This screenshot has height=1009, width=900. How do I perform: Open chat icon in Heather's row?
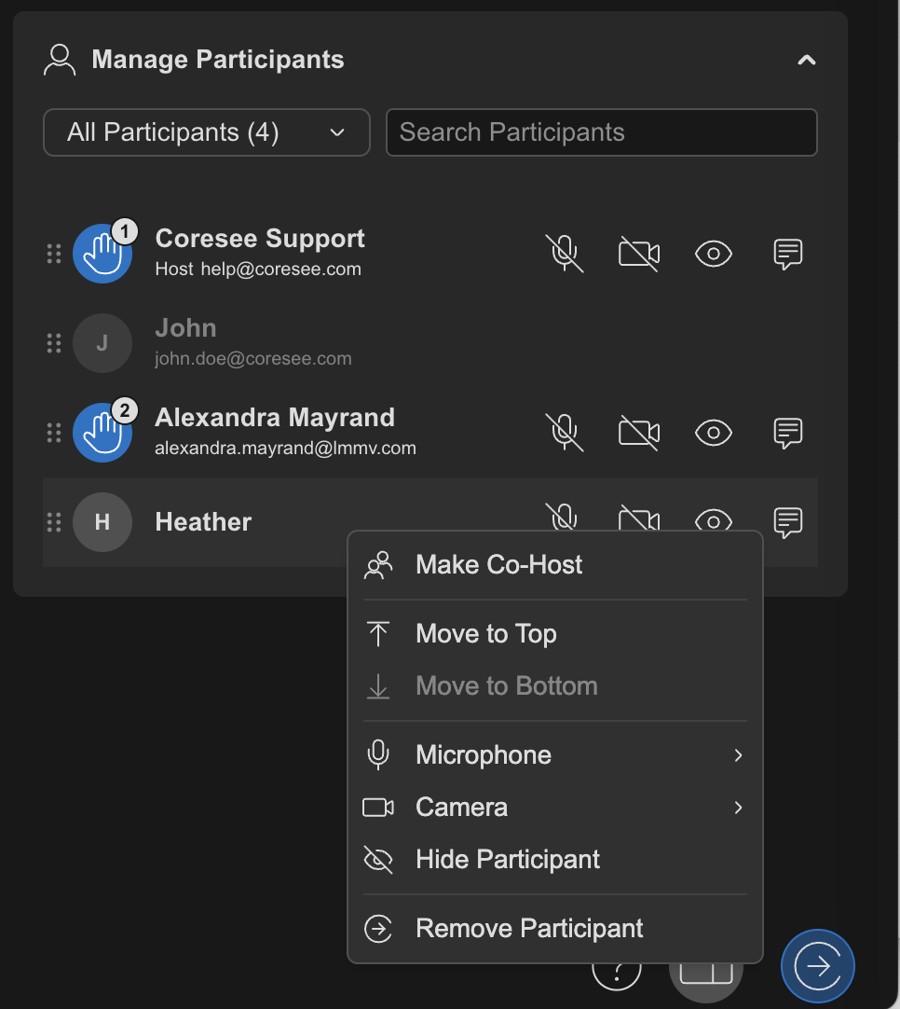[x=787, y=522]
